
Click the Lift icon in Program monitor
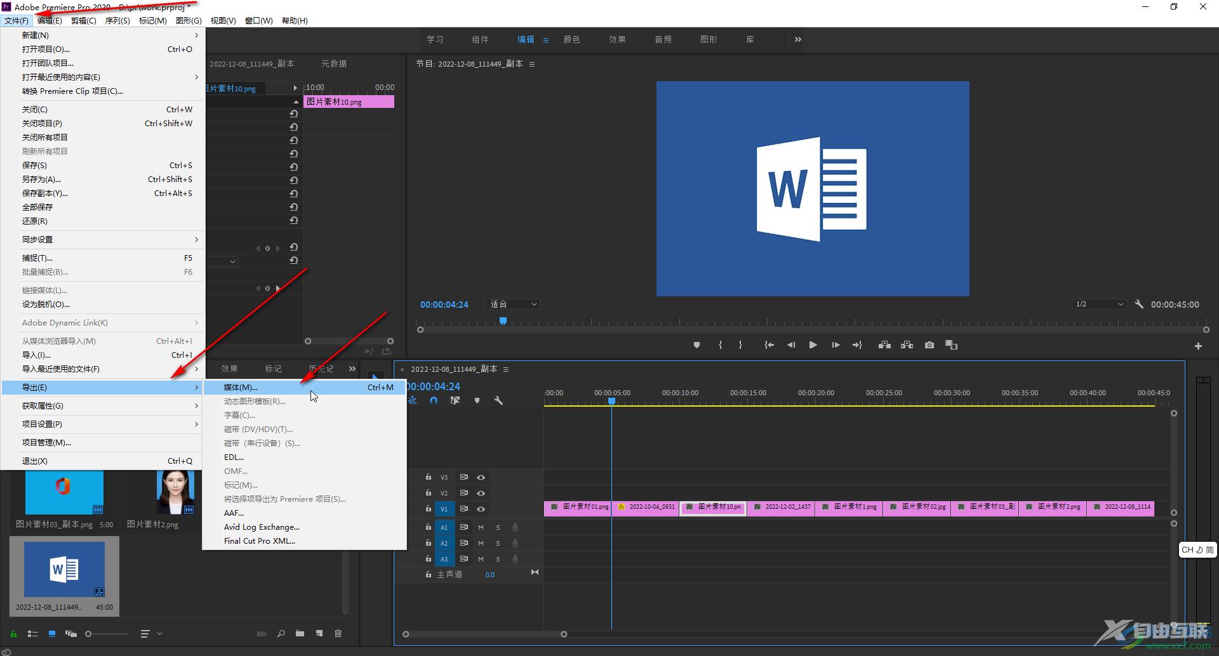click(884, 345)
